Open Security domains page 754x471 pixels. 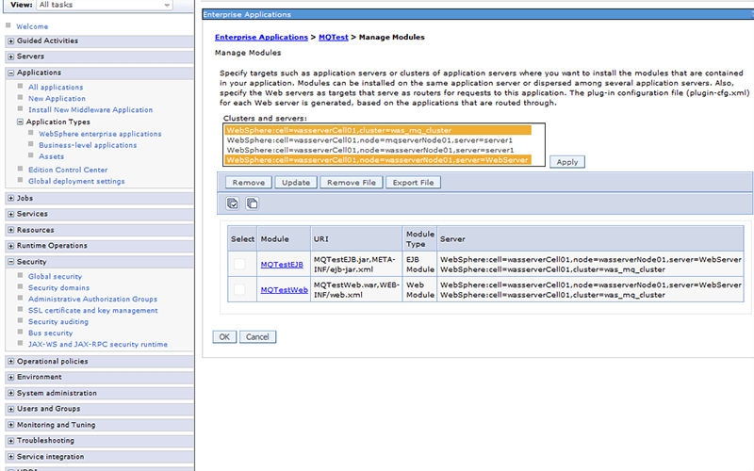[58, 287]
